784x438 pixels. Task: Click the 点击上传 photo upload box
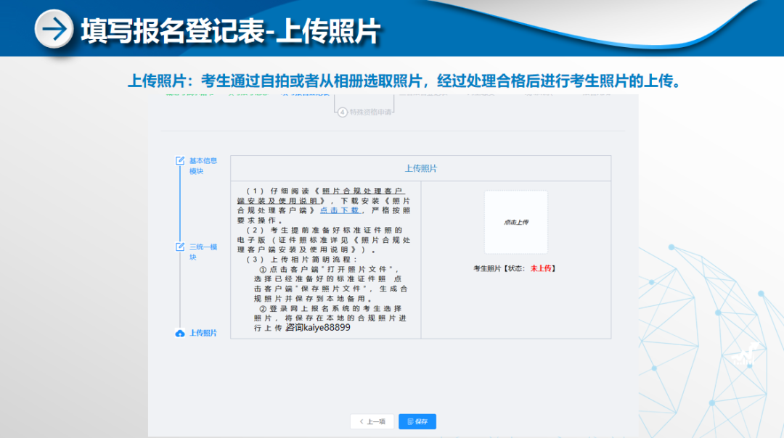coord(516,222)
